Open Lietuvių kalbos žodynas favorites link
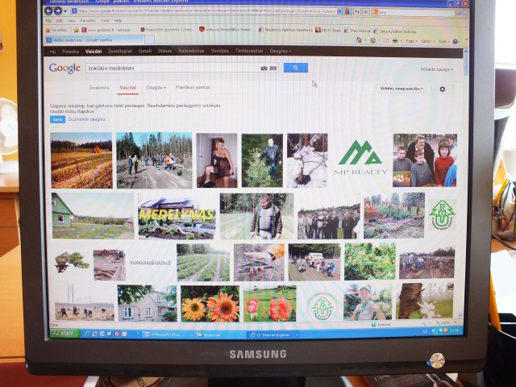 [x=394, y=31]
